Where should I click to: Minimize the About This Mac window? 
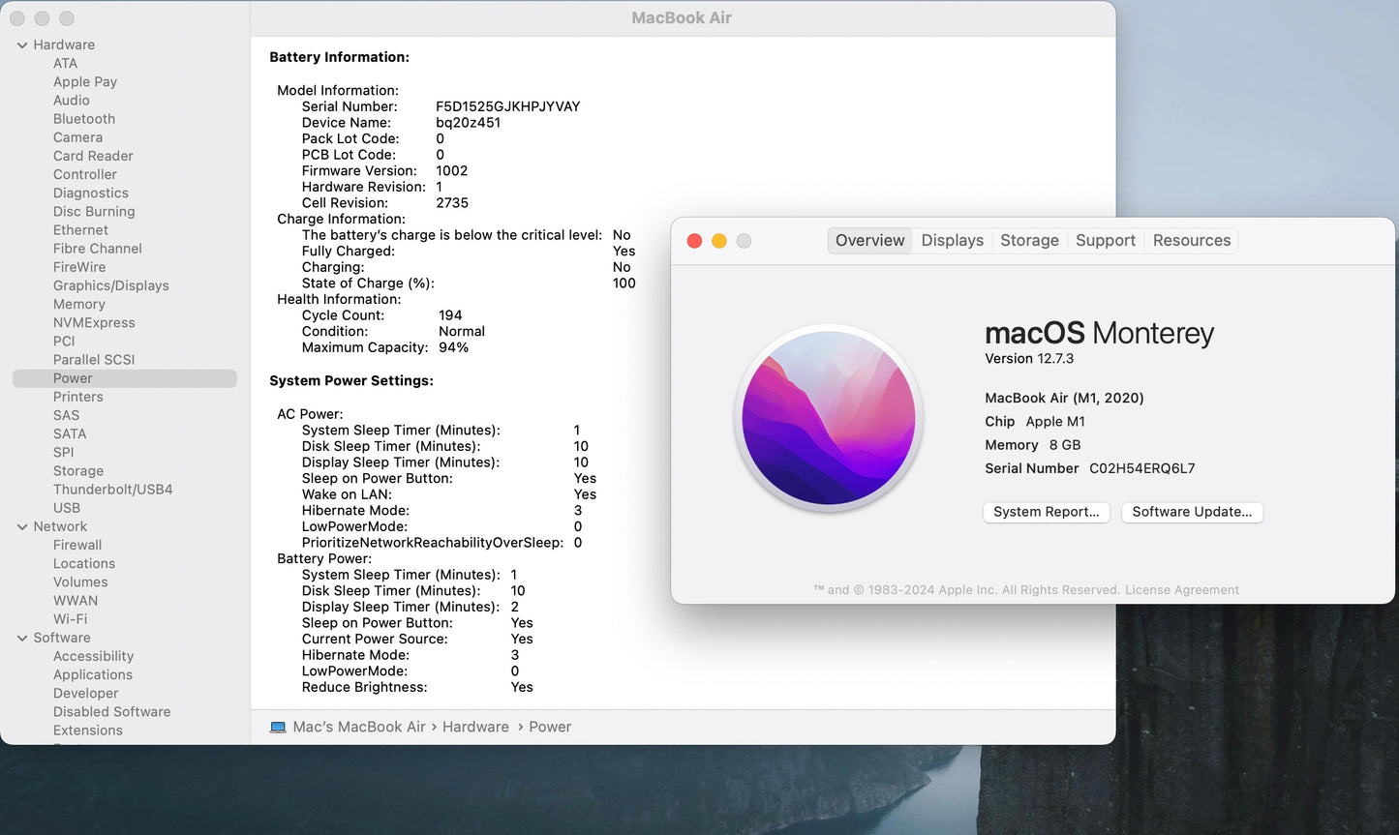719,241
